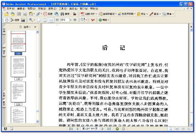The image size is (196, 134).
Task: Enable Continuous Facing layout
Action: 183,129
